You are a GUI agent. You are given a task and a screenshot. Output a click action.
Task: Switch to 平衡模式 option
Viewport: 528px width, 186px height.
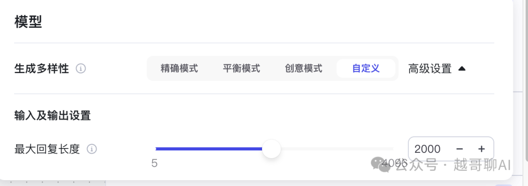click(242, 68)
